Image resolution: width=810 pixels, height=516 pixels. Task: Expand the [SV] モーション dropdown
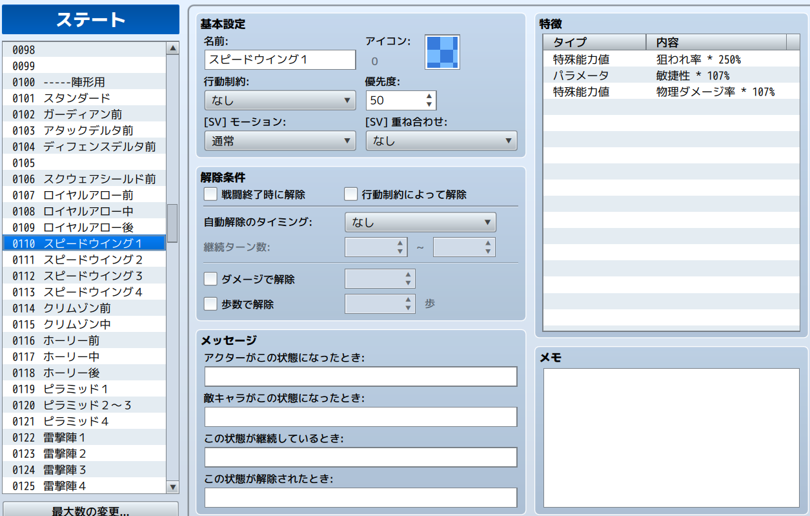(279, 141)
